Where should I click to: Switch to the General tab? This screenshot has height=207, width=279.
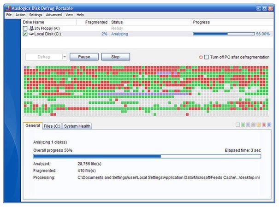[33, 125]
